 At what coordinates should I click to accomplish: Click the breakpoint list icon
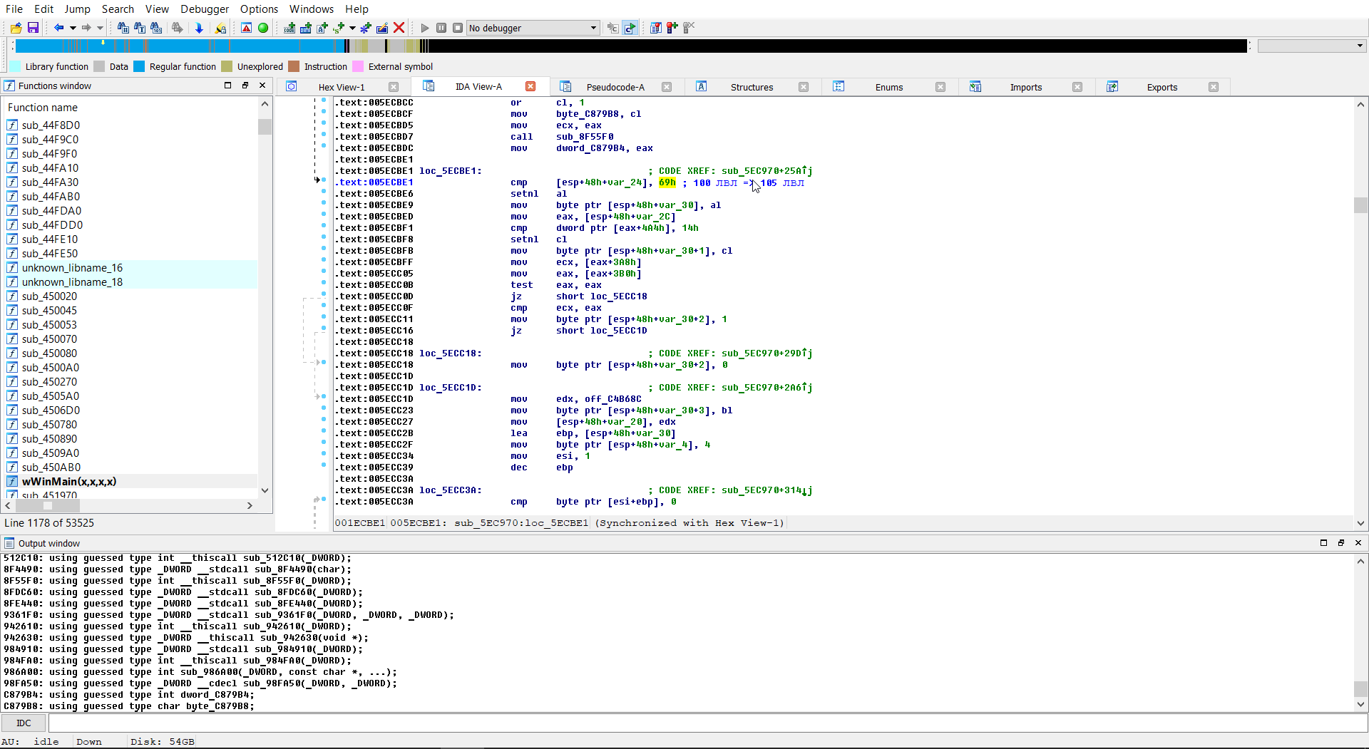[655, 28]
